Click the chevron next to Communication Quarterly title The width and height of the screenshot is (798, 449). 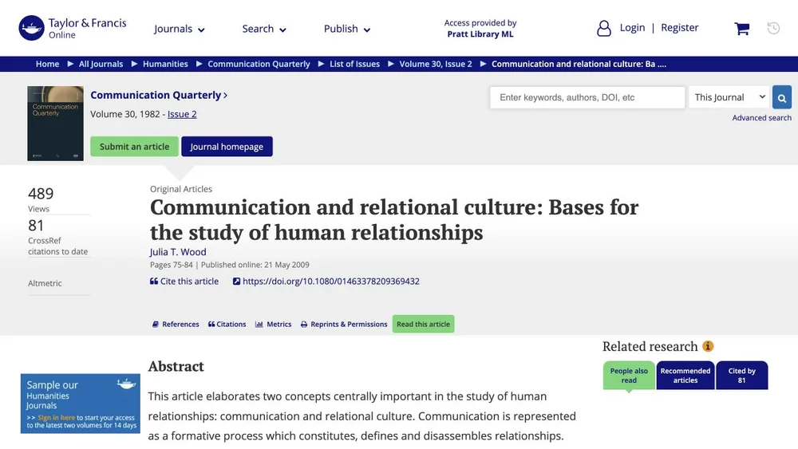click(226, 95)
